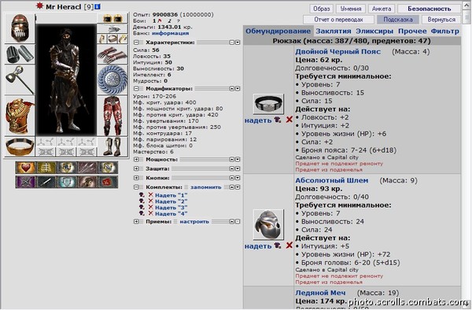Select the equipped round shield slot
Screen dimensions: 472x310
[112, 79]
